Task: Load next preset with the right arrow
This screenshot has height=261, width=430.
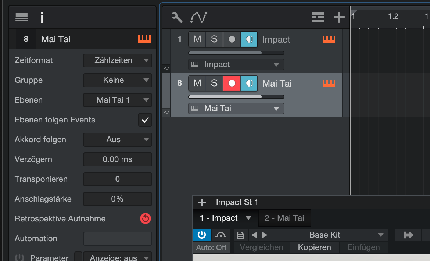Action: coord(265,235)
